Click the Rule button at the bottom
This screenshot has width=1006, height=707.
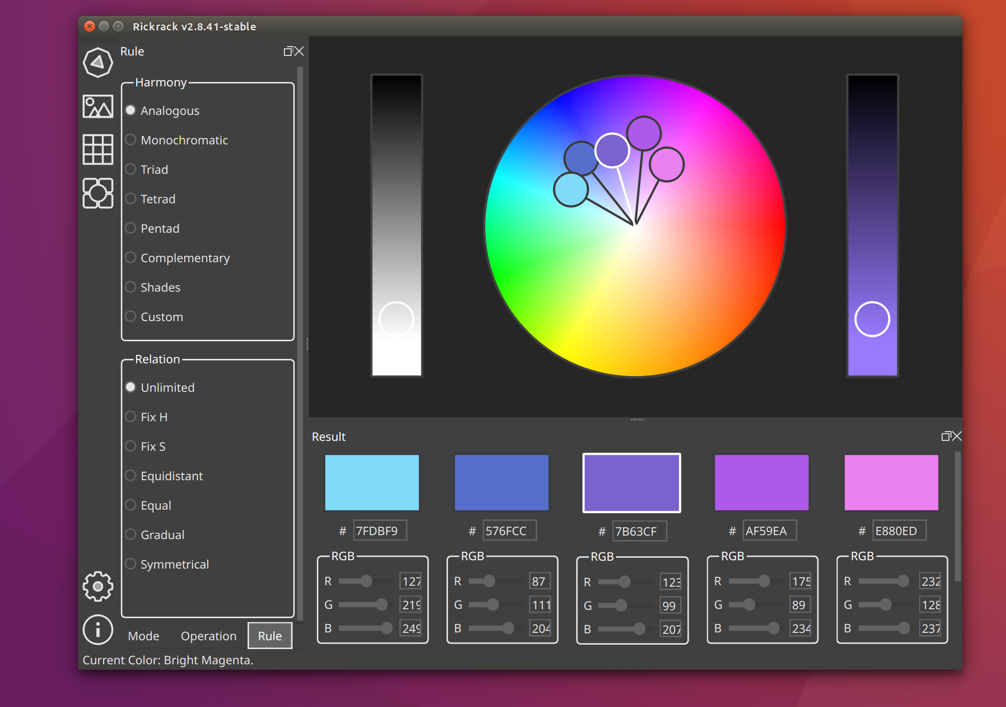270,635
